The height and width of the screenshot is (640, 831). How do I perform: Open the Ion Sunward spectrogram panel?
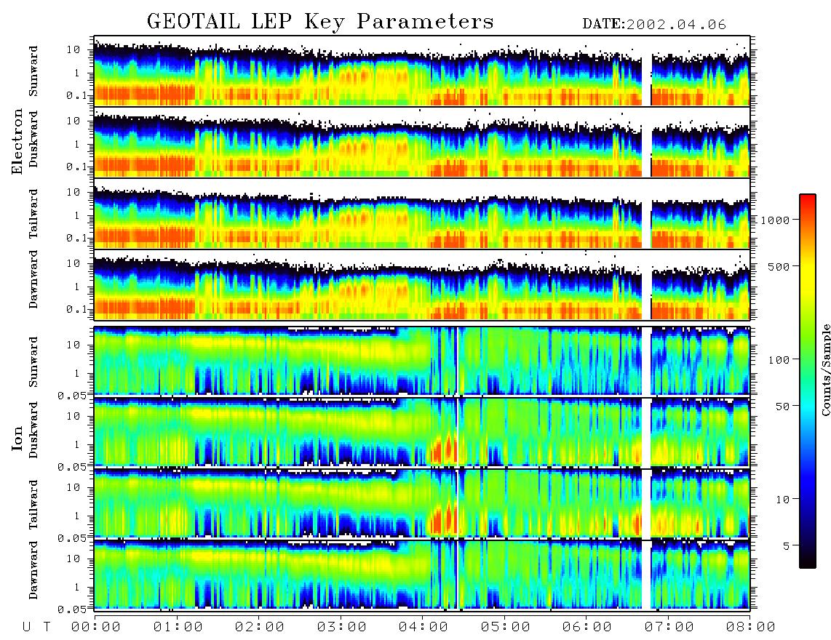click(x=422, y=361)
